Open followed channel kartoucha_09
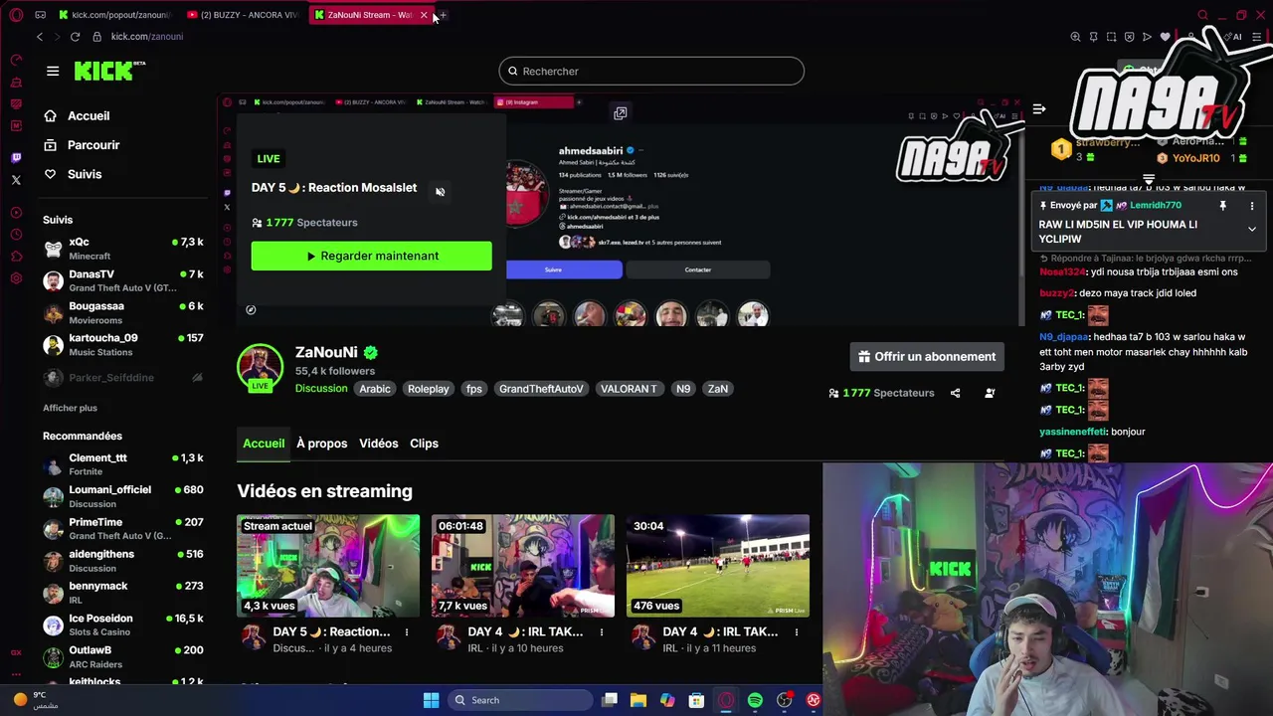The height and width of the screenshot is (716, 1273). (123, 344)
